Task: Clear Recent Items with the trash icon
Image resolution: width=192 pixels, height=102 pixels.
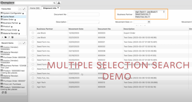Action: click(6, 92)
